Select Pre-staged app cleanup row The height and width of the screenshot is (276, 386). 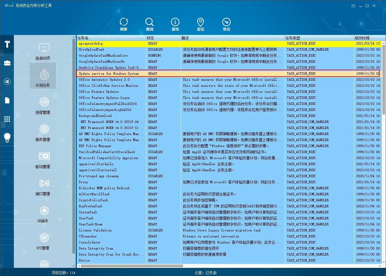(229, 176)
